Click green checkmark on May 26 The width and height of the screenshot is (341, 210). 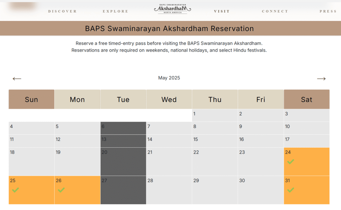click(61, 190)
